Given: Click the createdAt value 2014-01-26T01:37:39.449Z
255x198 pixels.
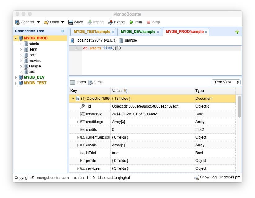Looking at the screenshot, I should click(135, 114).
